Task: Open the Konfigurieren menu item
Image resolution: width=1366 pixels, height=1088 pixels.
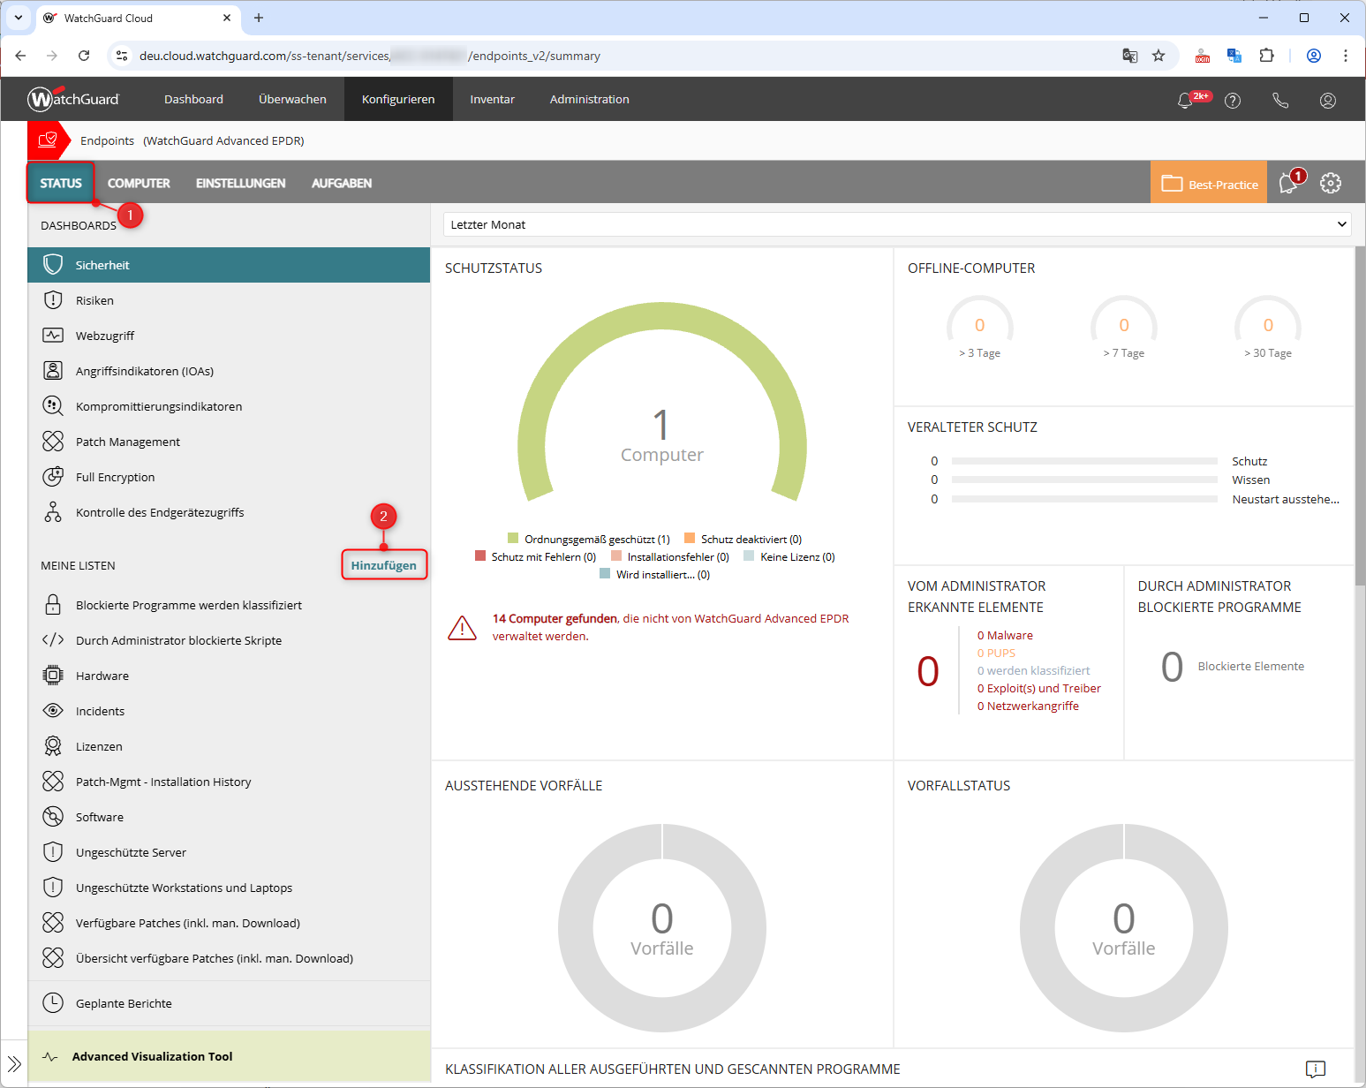Action: (x=397, y=99)
